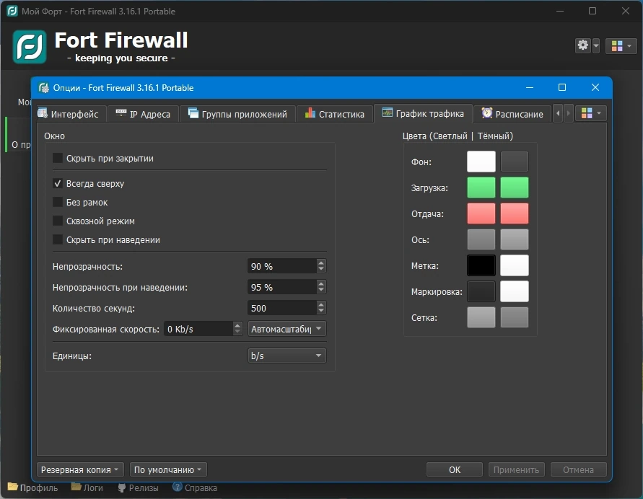Pick dark Маркировка white swatch
The width and height of the screenshot is (643, 499).
515,291
